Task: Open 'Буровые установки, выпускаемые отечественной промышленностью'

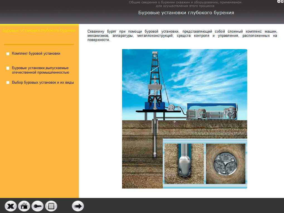Action: (x=40, y=70)
